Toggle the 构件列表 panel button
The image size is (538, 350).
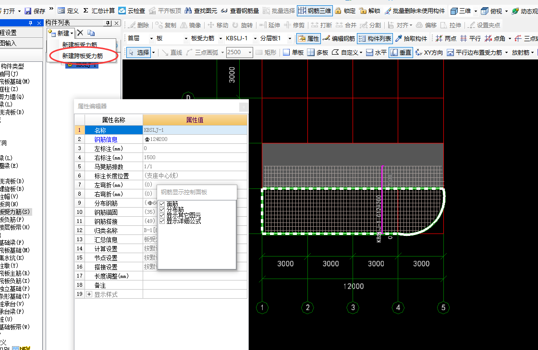point(375,39)
